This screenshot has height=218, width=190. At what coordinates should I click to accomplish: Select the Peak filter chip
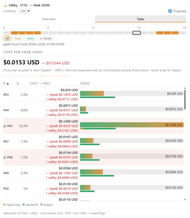click(x=18, y=38)
